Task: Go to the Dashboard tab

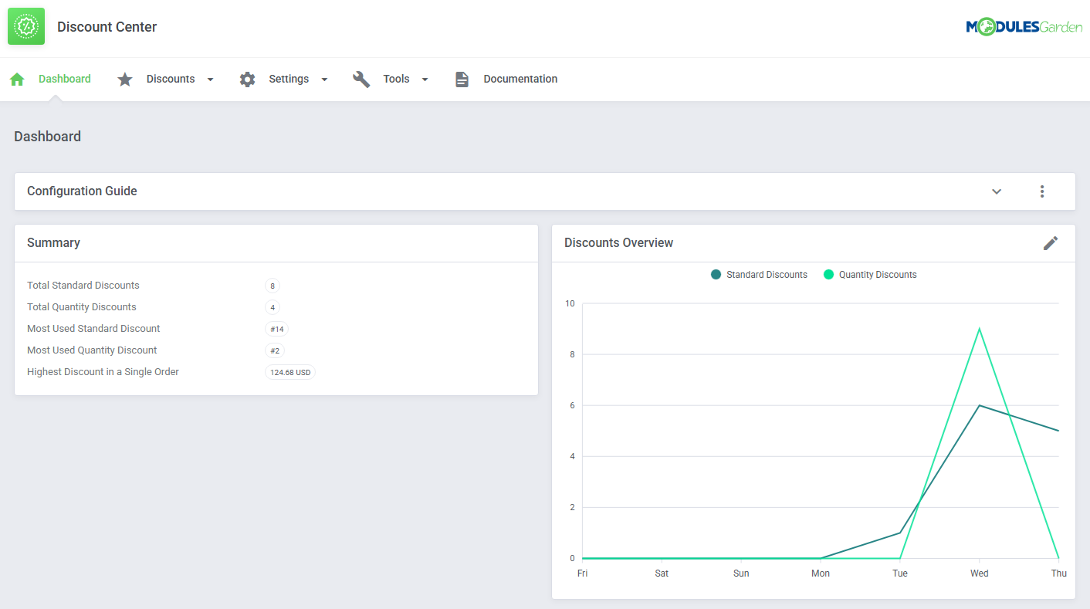Action: pyautogui.click(x=65, y=79)
